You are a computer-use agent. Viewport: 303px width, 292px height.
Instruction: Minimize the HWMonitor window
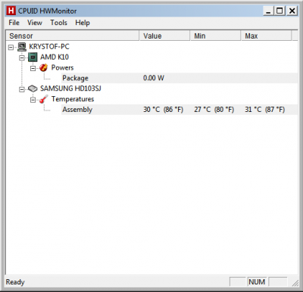(x=268, y=11)
